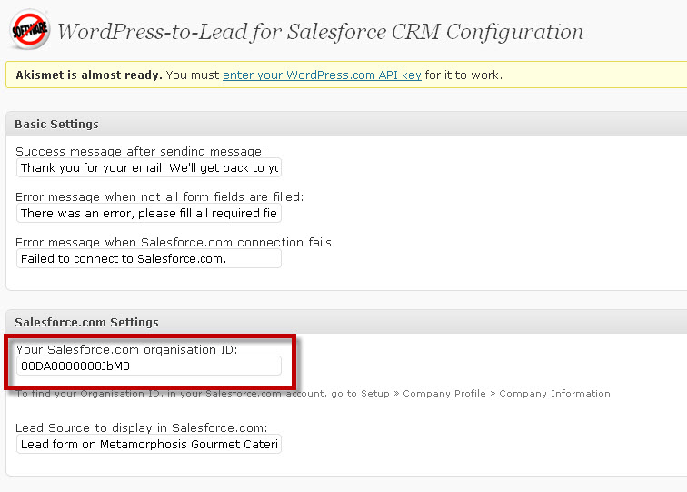The image size is (687, 492).
Task: Edit the Salesforce.com connection fails message field
Action: pos(148,258)
